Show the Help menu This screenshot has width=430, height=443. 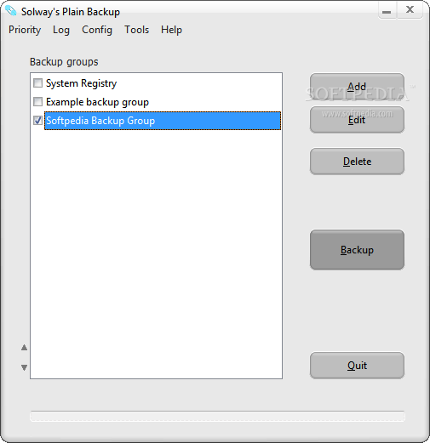(171, 30)
